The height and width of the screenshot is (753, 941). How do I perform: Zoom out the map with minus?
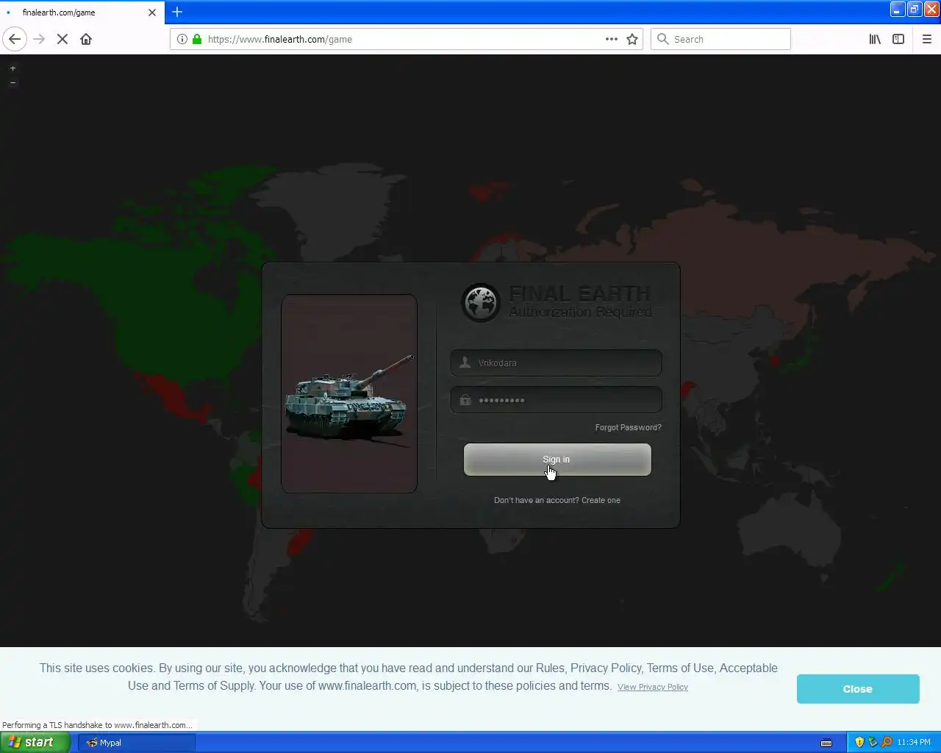[12, 82]
